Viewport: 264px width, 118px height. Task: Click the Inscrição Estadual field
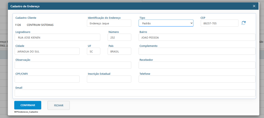[x=109, y=79]
